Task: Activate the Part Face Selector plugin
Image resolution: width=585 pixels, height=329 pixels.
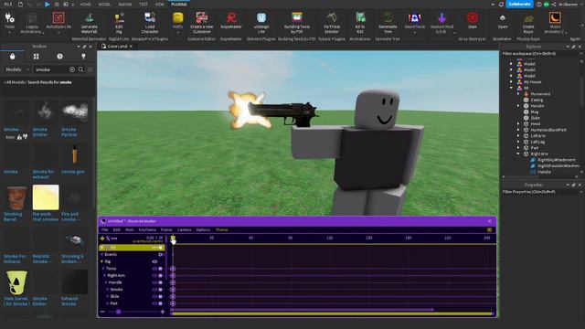Action: pos(331,22)
